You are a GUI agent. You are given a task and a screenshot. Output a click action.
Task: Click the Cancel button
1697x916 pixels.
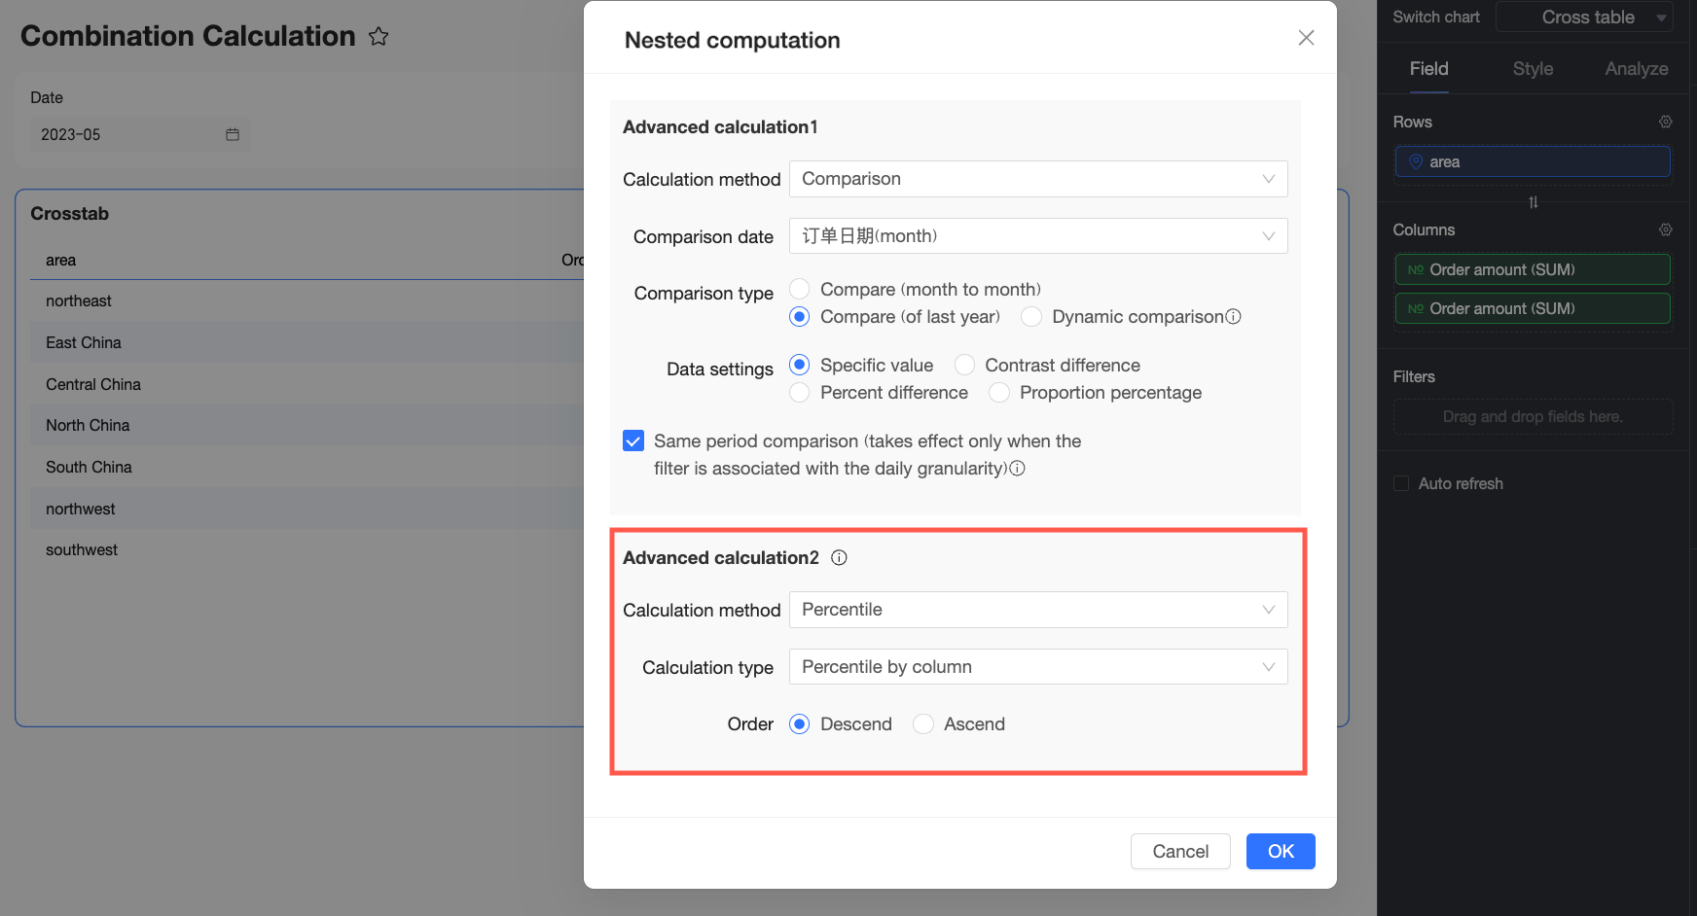[1180, 852]
